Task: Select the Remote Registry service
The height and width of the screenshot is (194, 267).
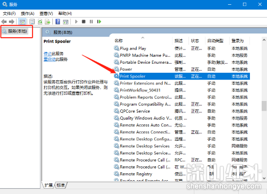Action: click(x=182, y=174)
